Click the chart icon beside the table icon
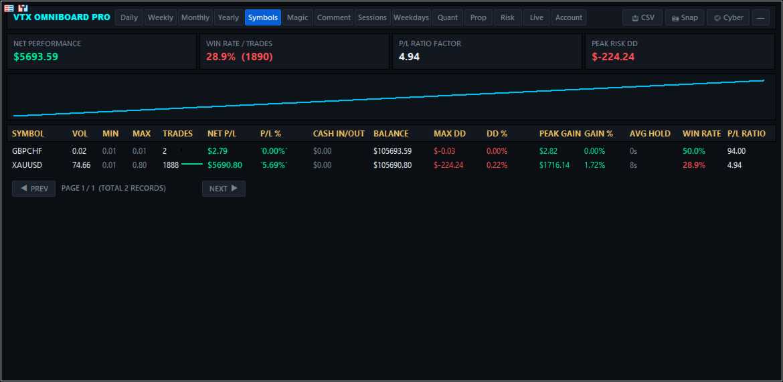This screenshot has width=783, height=382. [x=23, y=9]
